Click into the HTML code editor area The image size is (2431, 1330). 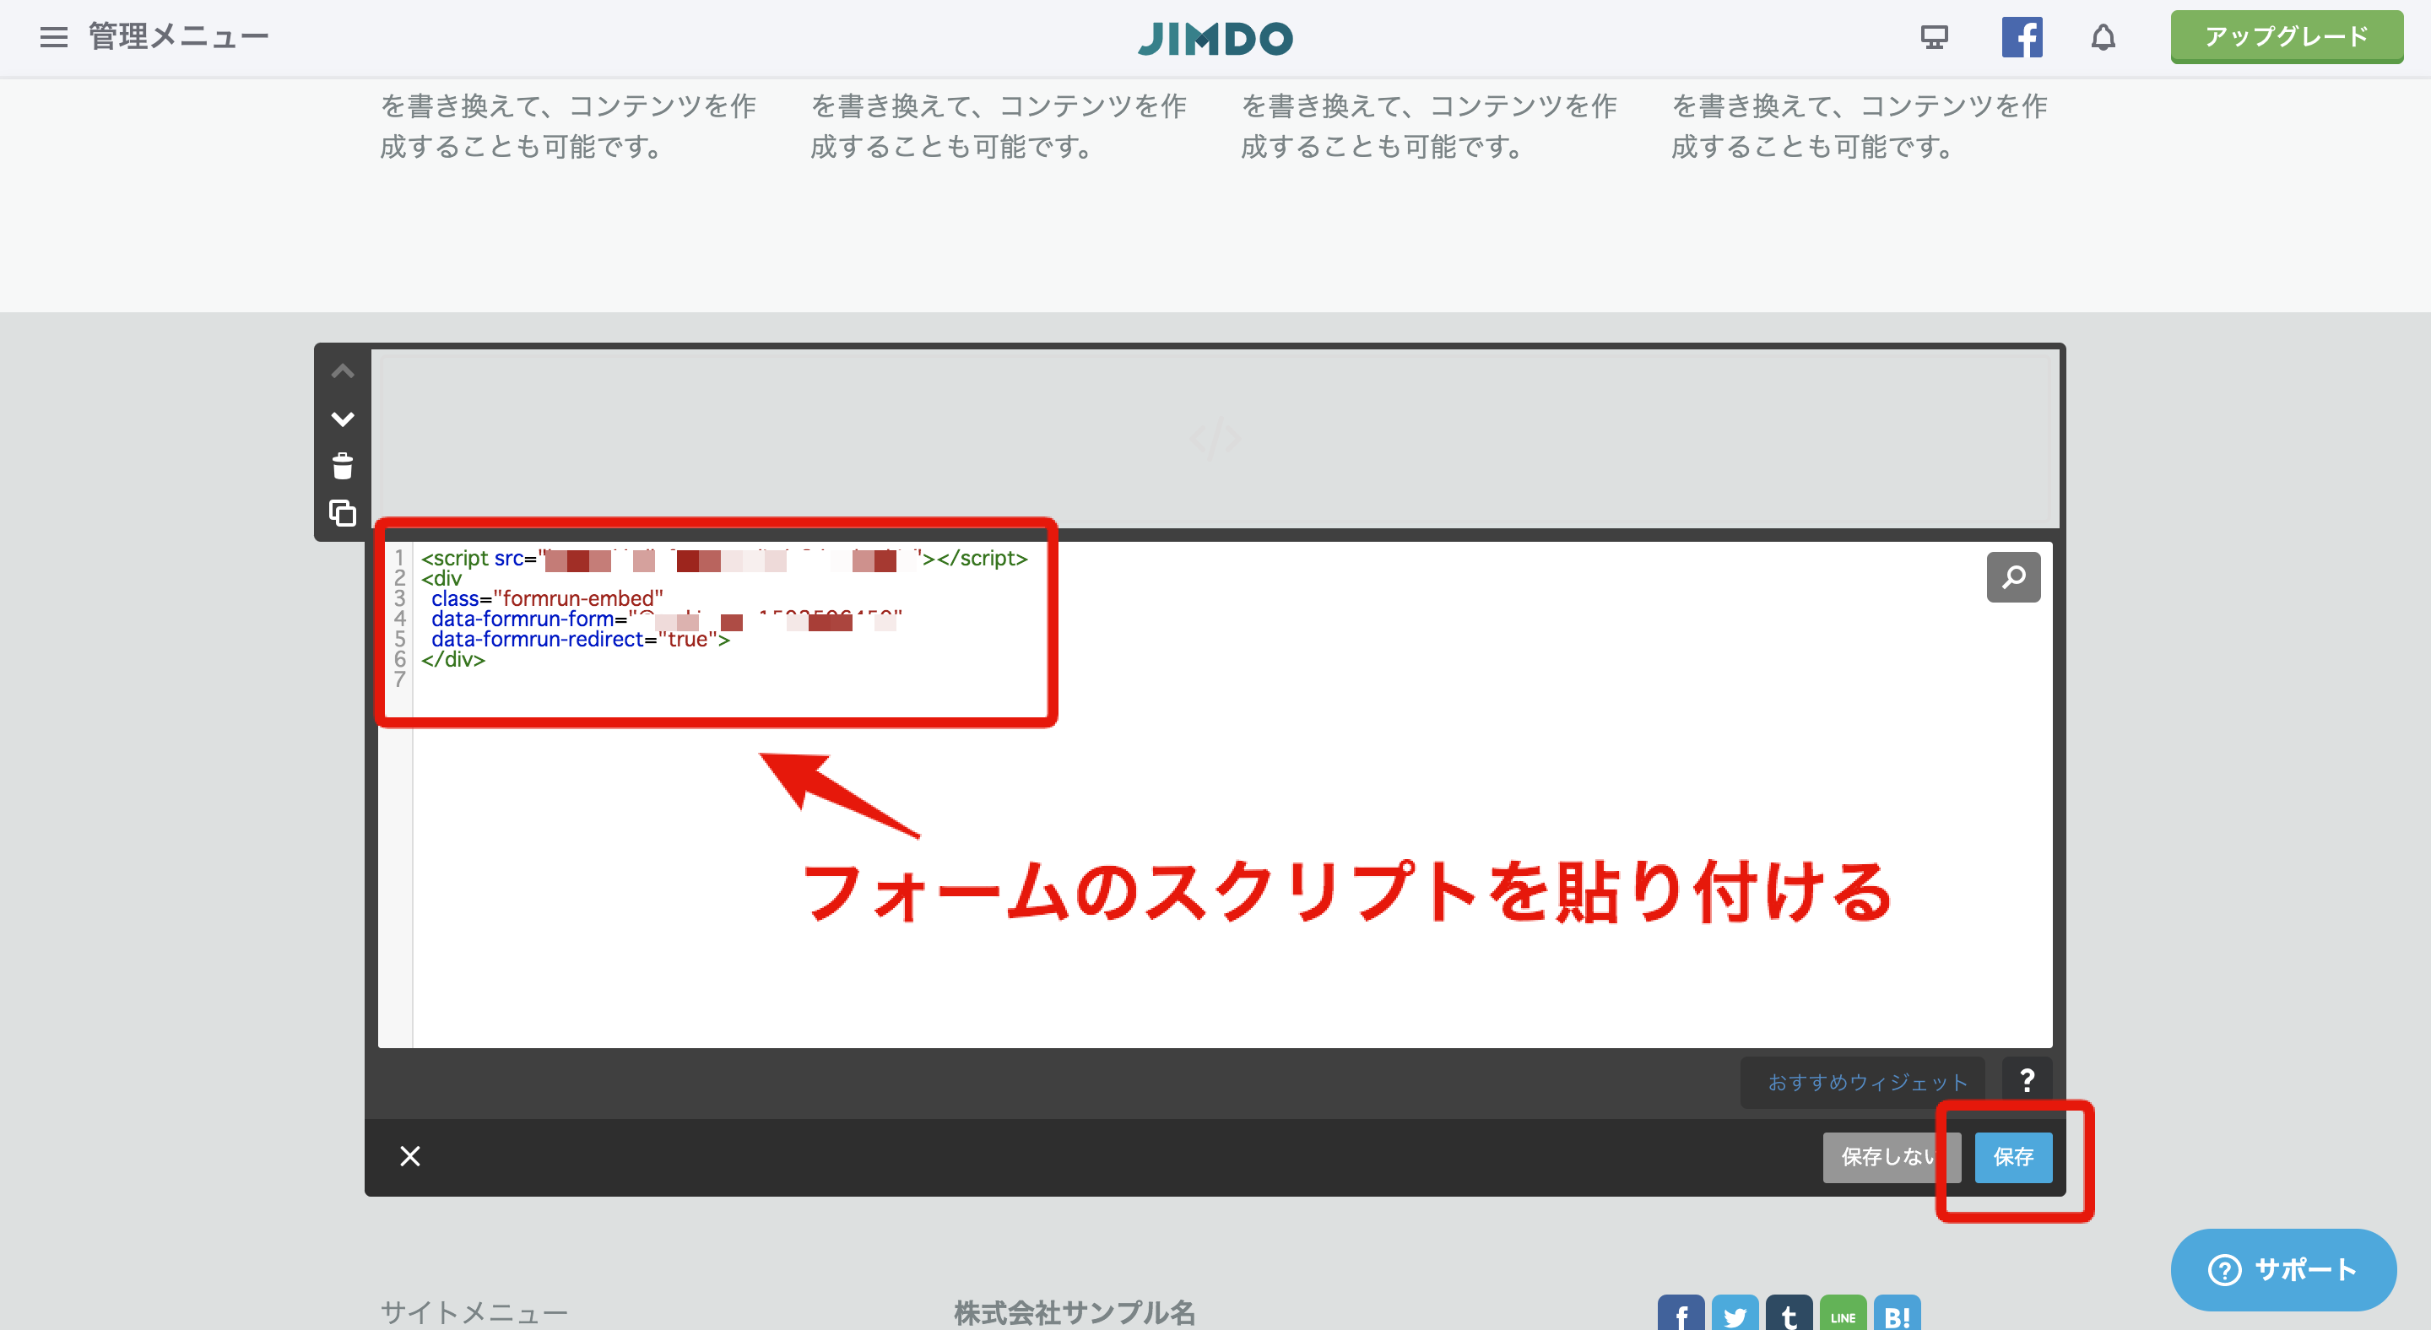(x=1215, y=794)
